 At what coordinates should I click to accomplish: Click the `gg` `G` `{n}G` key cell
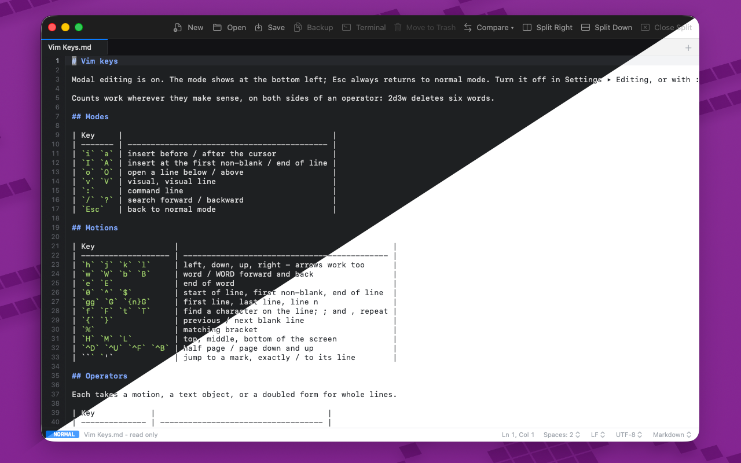(116, 302)
